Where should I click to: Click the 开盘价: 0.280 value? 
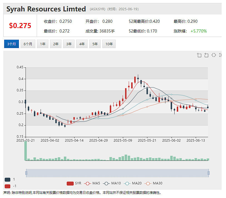click(x=99, y=21)
